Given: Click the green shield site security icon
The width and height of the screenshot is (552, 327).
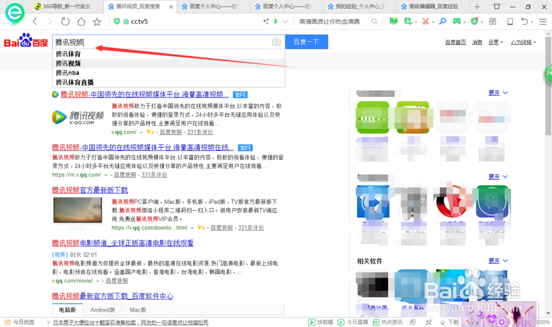Looking at the screenshot, I should 117,22.
